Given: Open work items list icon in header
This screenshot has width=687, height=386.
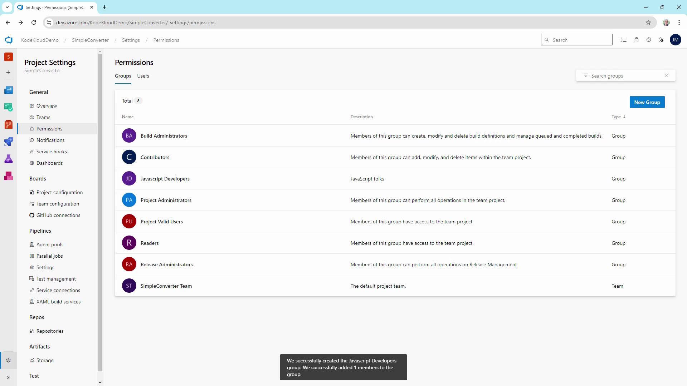Looking at the screenshot, I should click(624, 40).
